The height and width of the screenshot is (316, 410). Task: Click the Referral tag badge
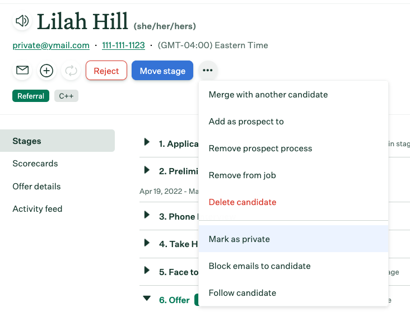(x=31, y=96)
